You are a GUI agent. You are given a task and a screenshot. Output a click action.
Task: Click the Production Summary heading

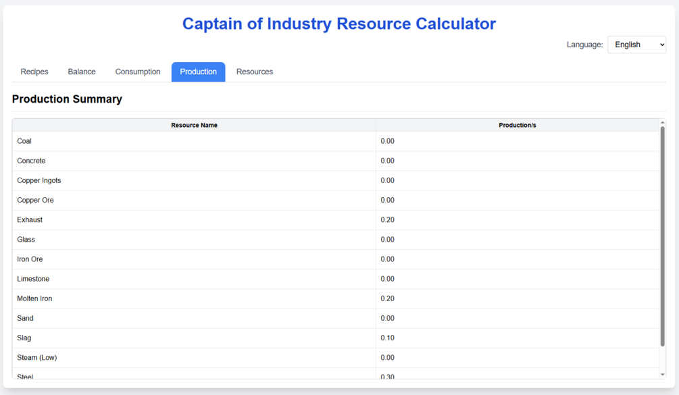[x=67, y=99]
